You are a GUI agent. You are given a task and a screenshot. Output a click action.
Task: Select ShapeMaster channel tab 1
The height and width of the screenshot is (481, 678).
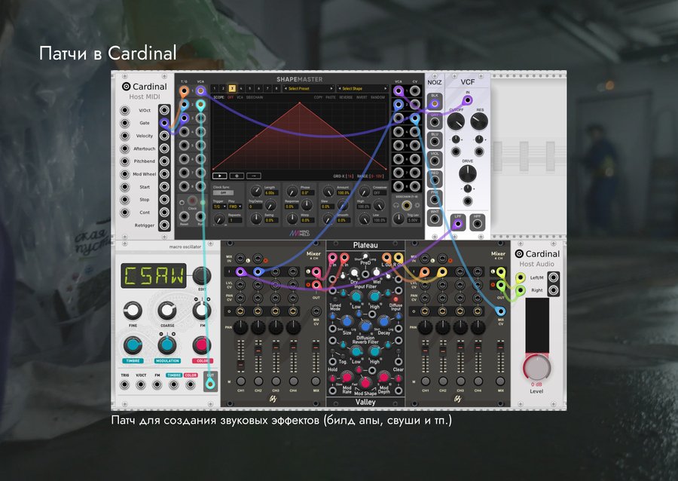point(215,89)
